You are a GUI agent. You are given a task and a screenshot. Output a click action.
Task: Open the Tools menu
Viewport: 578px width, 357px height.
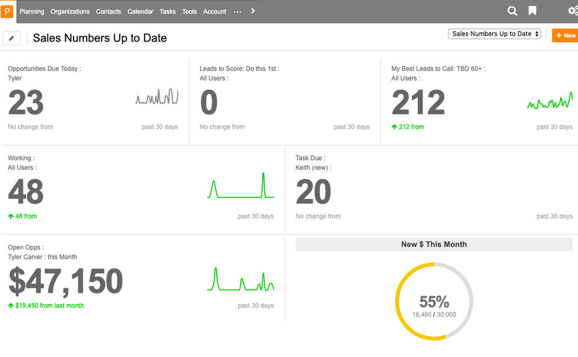click(190, 11)
